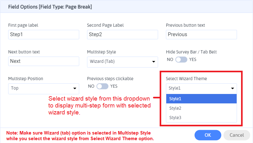The image size is (253, 143).
Task: Focus the Previous button text field
Action: point(201,35)
